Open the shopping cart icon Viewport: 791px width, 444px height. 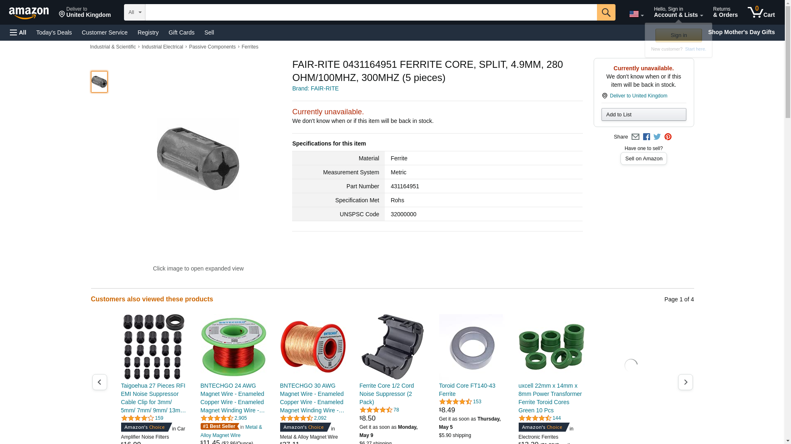coord(761,12)
